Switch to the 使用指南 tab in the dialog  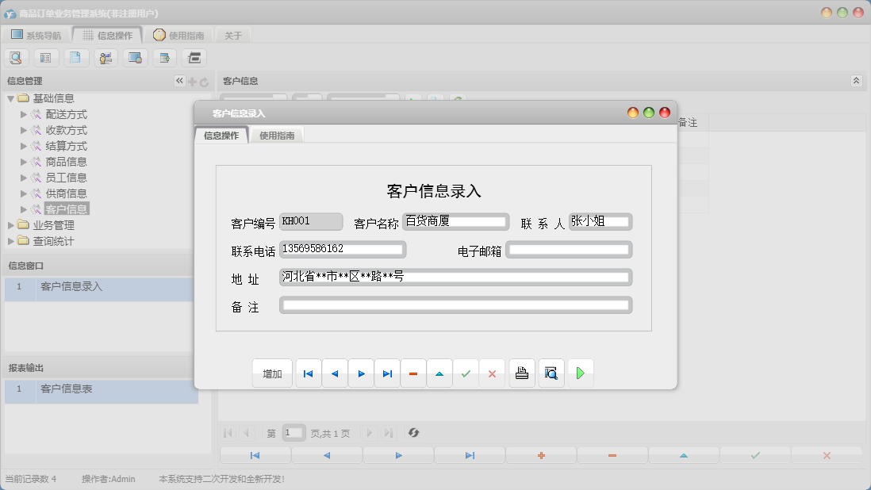(x=276, y=135)
